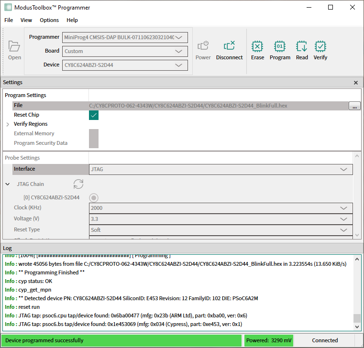
Task: Click the Disconnect probe icon
Action: pyautogui.click(x=229, y=47)
